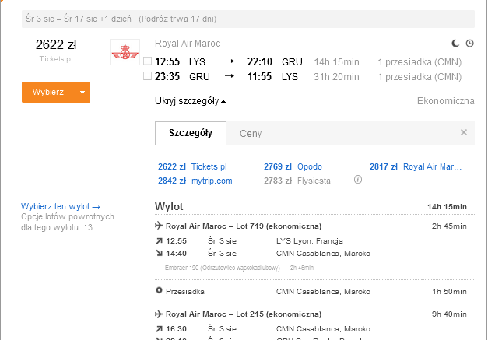The image size is (495, 340).
Task: Click the Royal Air Maroc logo
Action: [x=125, y=52]
